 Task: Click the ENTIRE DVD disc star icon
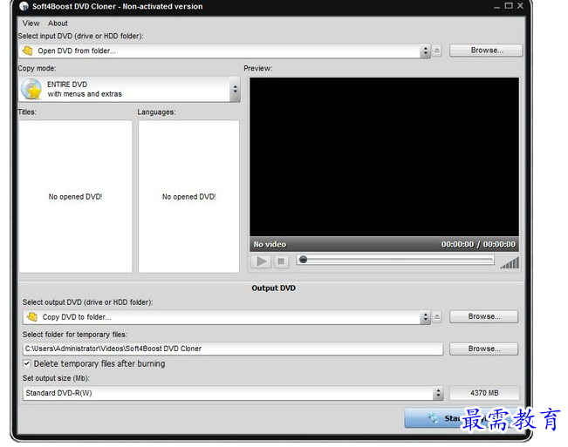pos(31,89)
